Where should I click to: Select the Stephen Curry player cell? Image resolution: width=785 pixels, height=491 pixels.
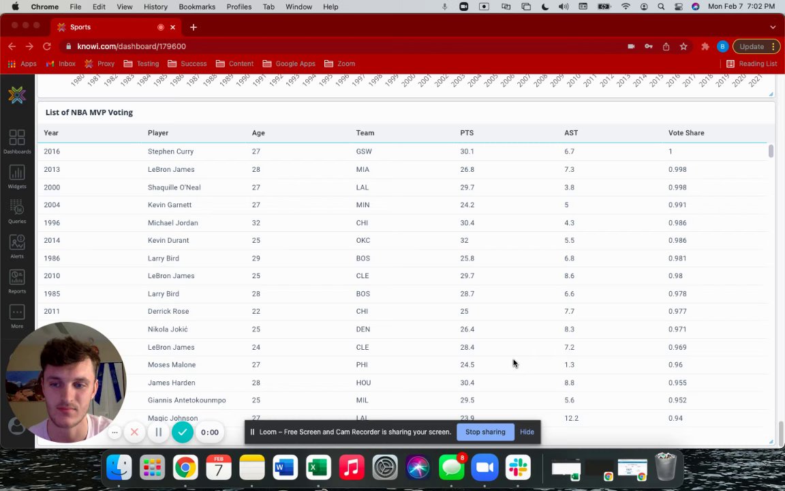point(171,151)
